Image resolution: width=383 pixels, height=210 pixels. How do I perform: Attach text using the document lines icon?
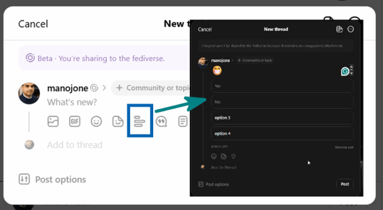[x=183, y=121]
